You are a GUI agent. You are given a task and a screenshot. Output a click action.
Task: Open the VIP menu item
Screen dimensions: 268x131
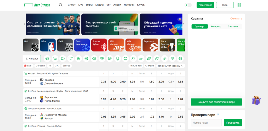click(x=108, y=5)
